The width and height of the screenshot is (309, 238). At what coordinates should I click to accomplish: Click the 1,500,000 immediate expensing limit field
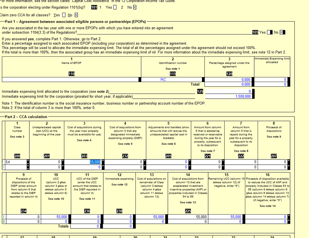click(229, 96)
